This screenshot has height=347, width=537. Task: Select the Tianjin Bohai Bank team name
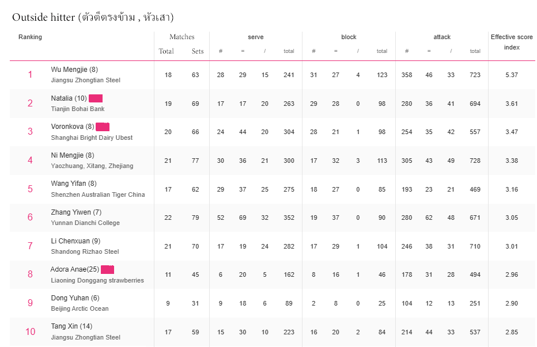coord(78,109)
